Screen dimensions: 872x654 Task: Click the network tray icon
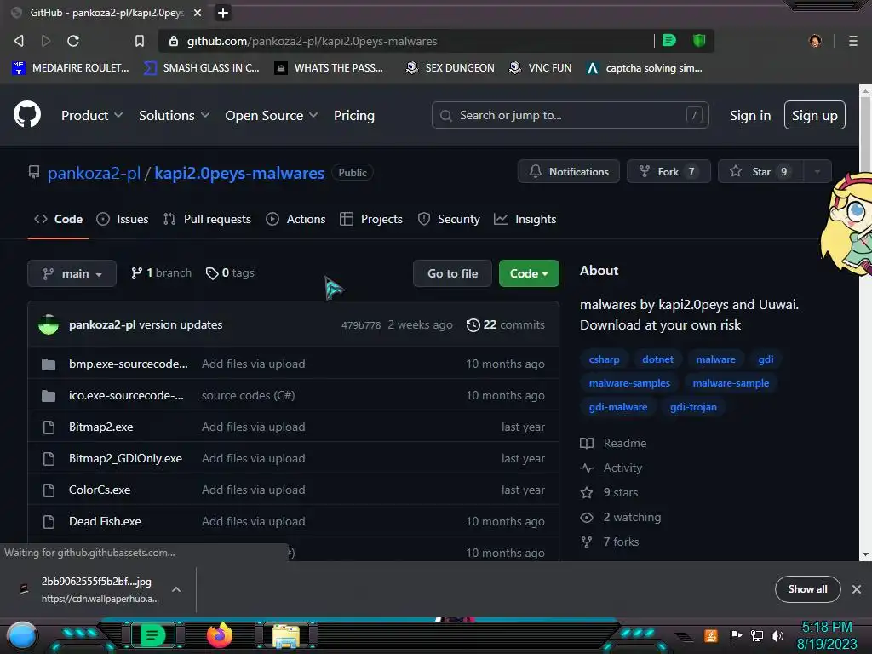point(756,635)
